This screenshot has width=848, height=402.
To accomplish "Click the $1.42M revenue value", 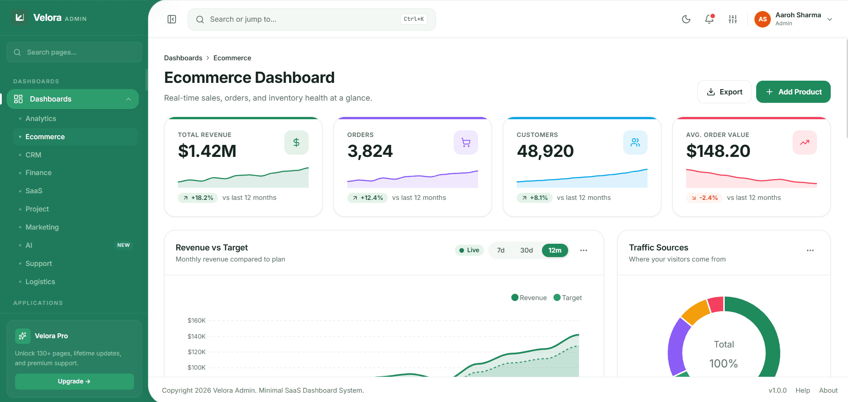I will 207,151.
